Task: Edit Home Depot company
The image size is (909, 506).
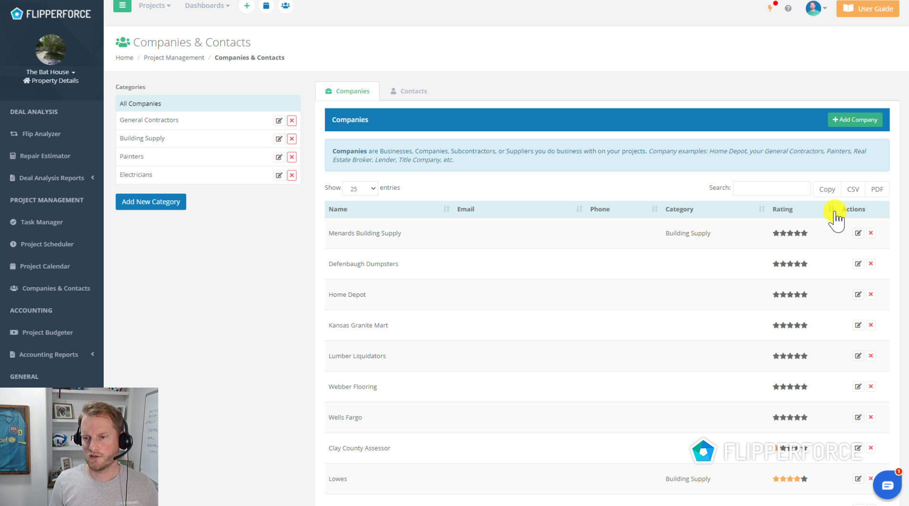Action: [x=858, y=294]
